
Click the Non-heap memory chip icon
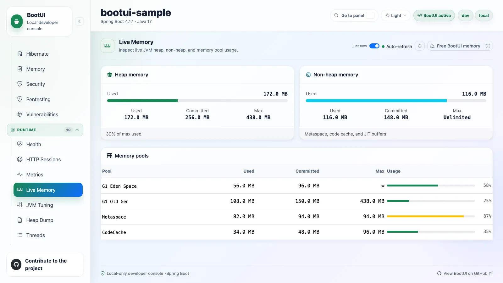coord(308,75)
